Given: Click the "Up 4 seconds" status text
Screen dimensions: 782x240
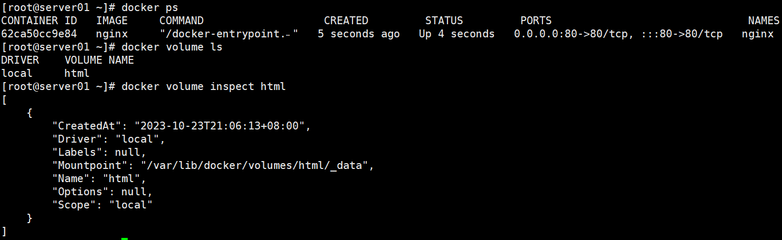Looking at the screenshot, I should coord(457,34).
